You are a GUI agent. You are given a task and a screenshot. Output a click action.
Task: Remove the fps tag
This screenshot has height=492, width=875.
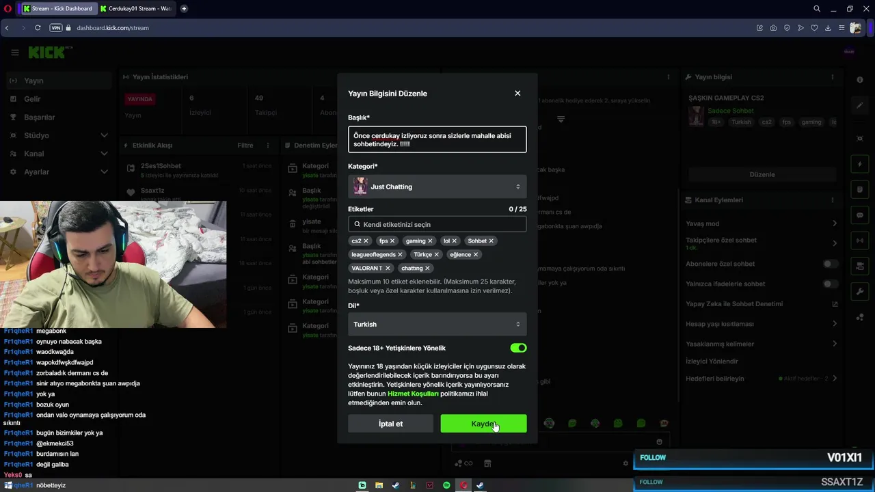tap(392, 241)
